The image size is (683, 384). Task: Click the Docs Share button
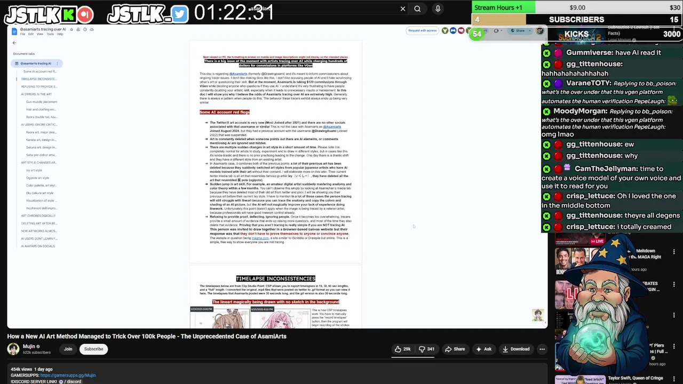518,31
